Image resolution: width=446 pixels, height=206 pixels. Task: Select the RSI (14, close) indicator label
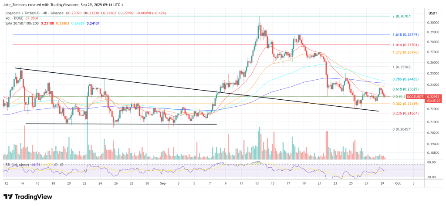(x=17, y=165)
